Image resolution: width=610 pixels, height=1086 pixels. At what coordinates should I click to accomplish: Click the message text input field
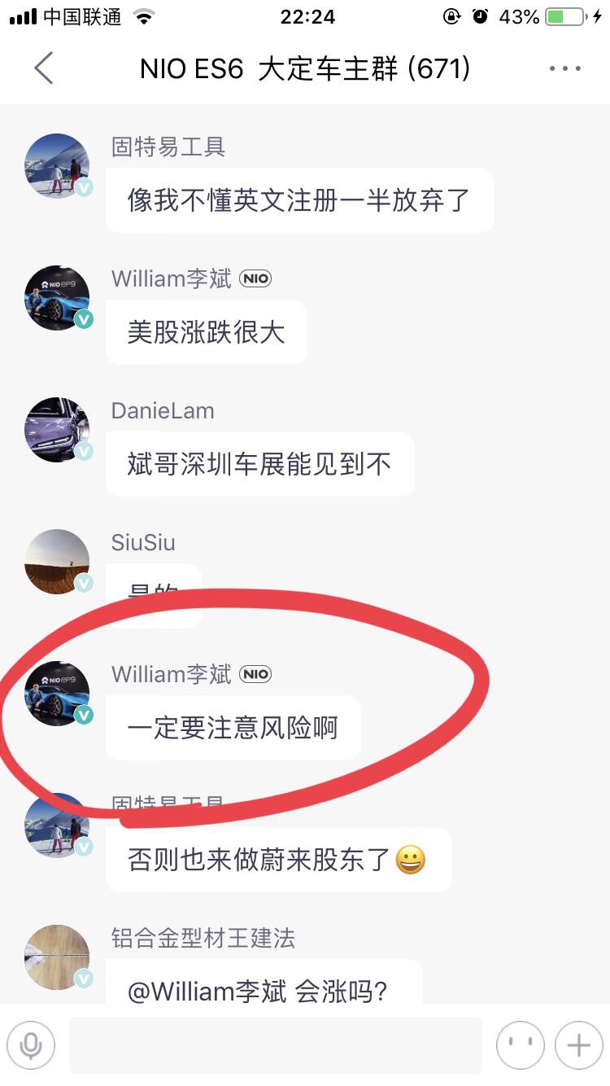(x=276, y=1044)
